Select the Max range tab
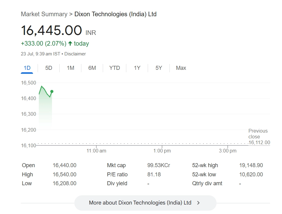This screenshot has width=282, height=214. tap(181, 68)
